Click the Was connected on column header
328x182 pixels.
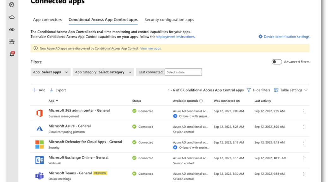tap(227, 101)
